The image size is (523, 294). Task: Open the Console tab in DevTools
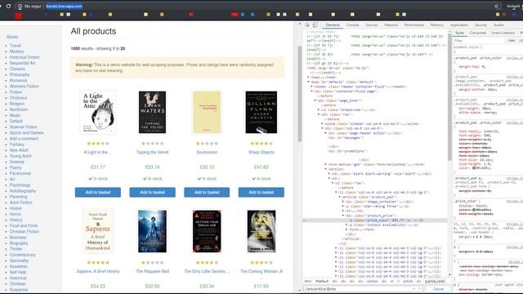[352, 25]
